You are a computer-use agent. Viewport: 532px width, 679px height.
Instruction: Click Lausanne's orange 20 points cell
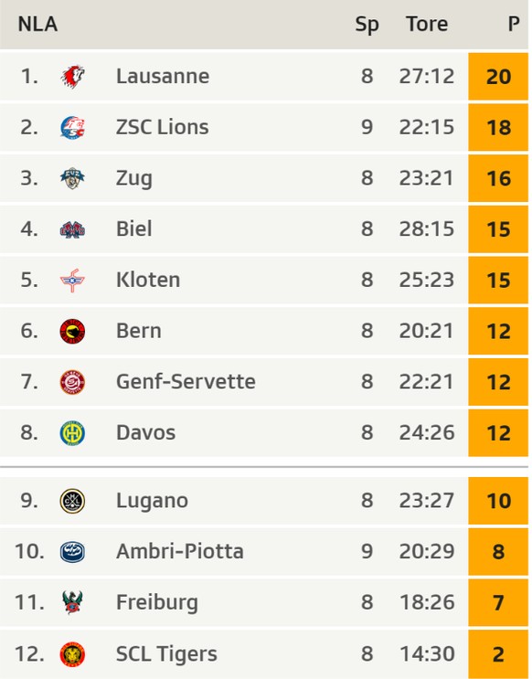coord(498,77)
